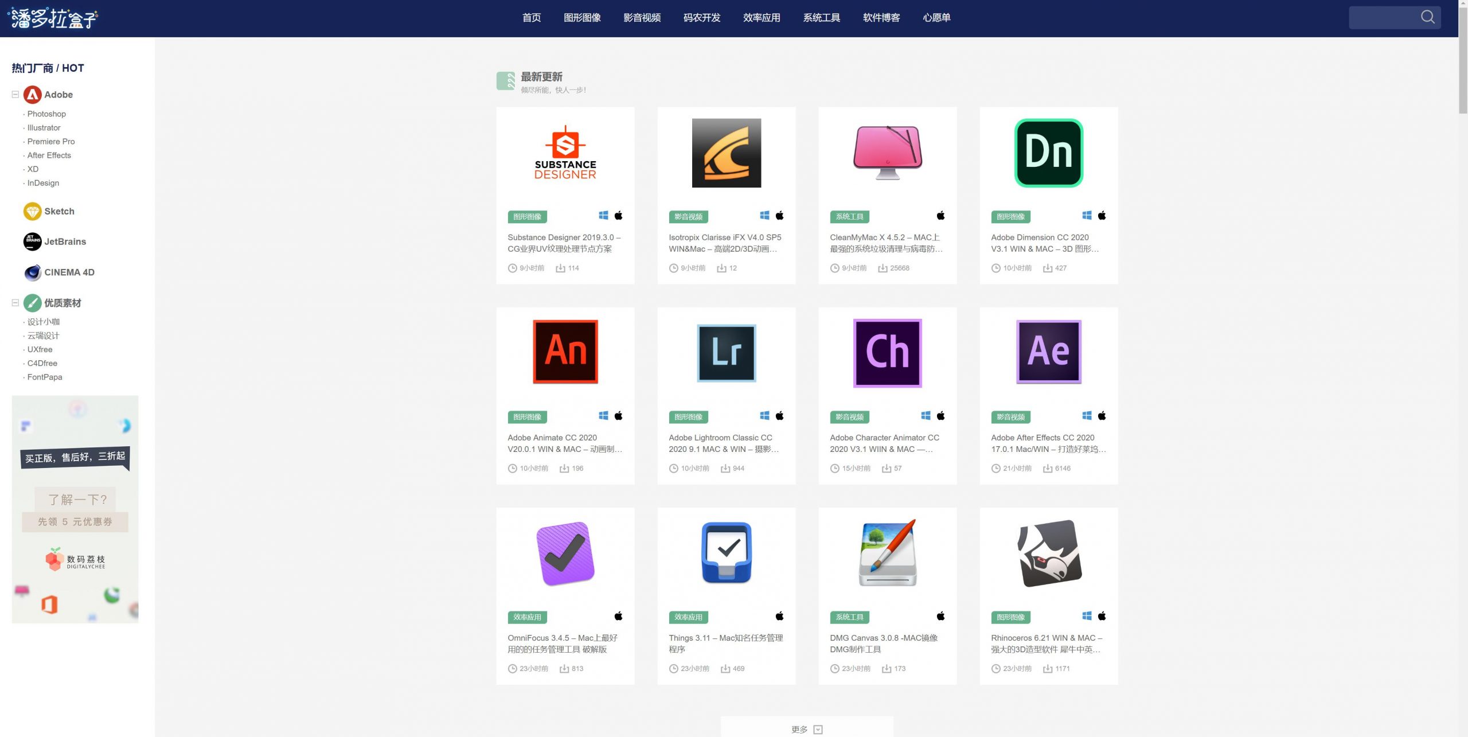The width and height of the screenshot is (1468, 737).
Task: Open the Illustrator sidebar link
Action: [x=44, y=128]
